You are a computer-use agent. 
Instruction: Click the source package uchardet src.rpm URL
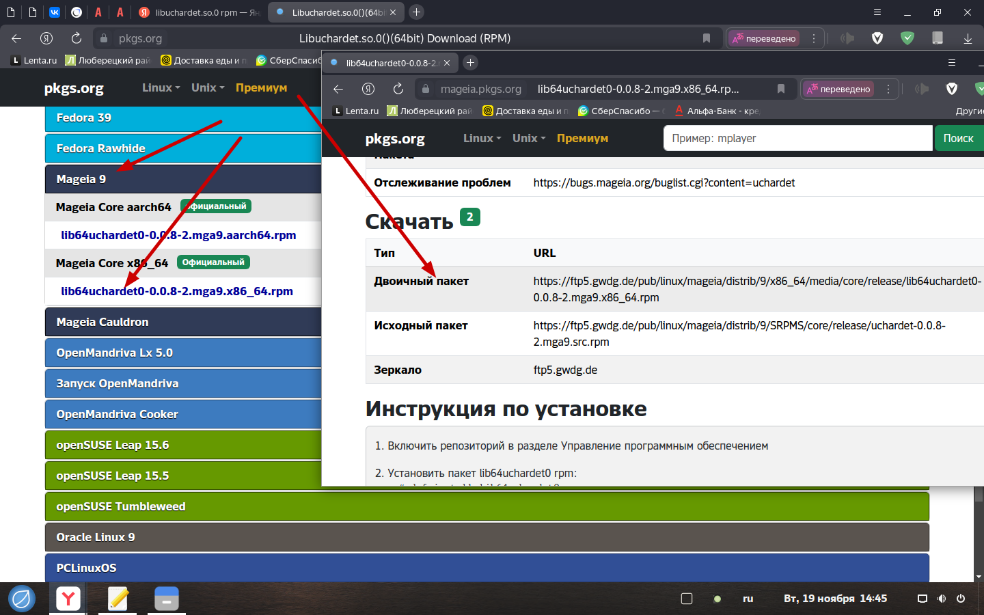[739, 333]
